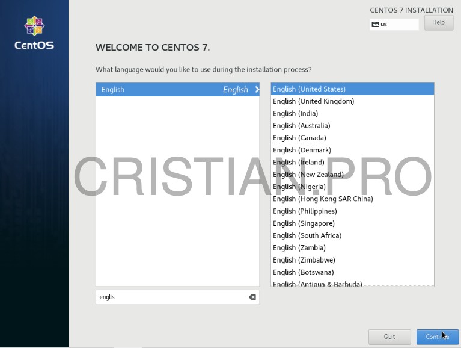This screenshot has height=348, width=461.
Task: Select the English language row
Action: pyautogui.click(x=177, y=90)
